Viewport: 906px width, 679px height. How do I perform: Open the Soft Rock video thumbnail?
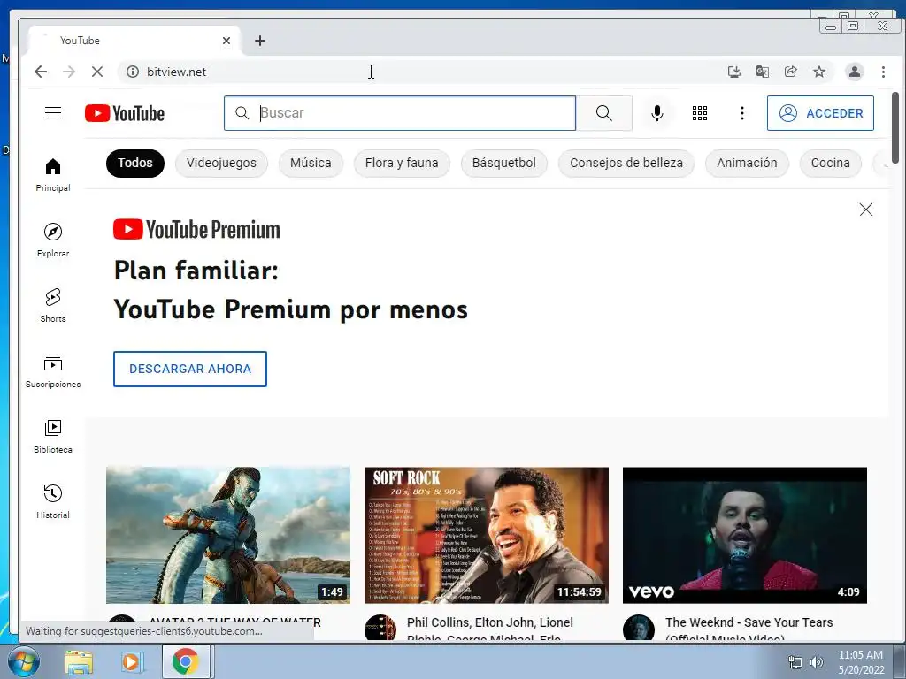(x=487, y=535)
